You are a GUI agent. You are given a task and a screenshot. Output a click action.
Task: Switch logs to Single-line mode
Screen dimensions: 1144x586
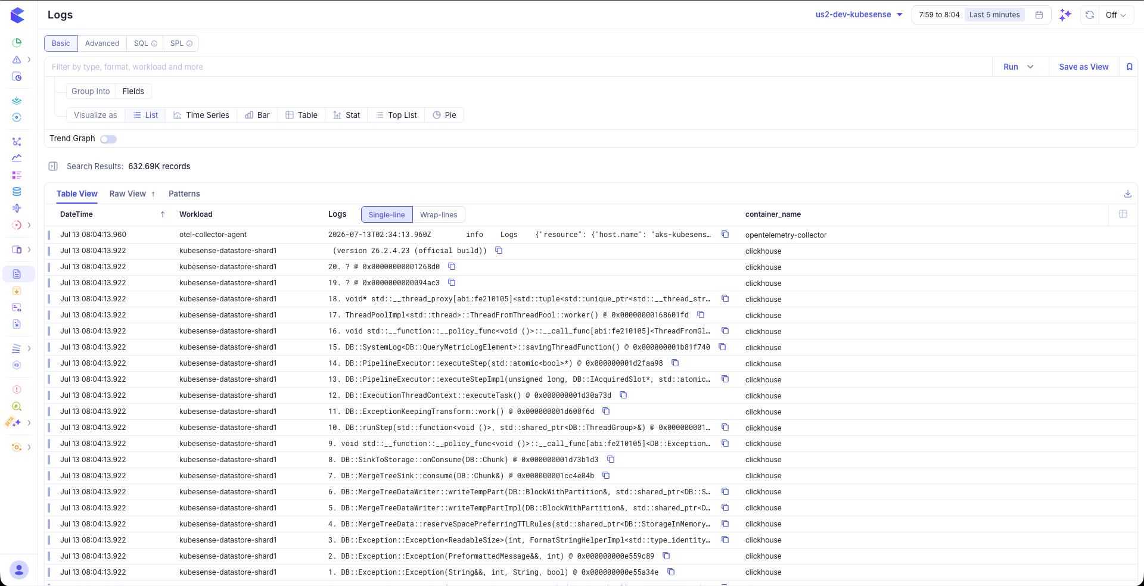387,214
